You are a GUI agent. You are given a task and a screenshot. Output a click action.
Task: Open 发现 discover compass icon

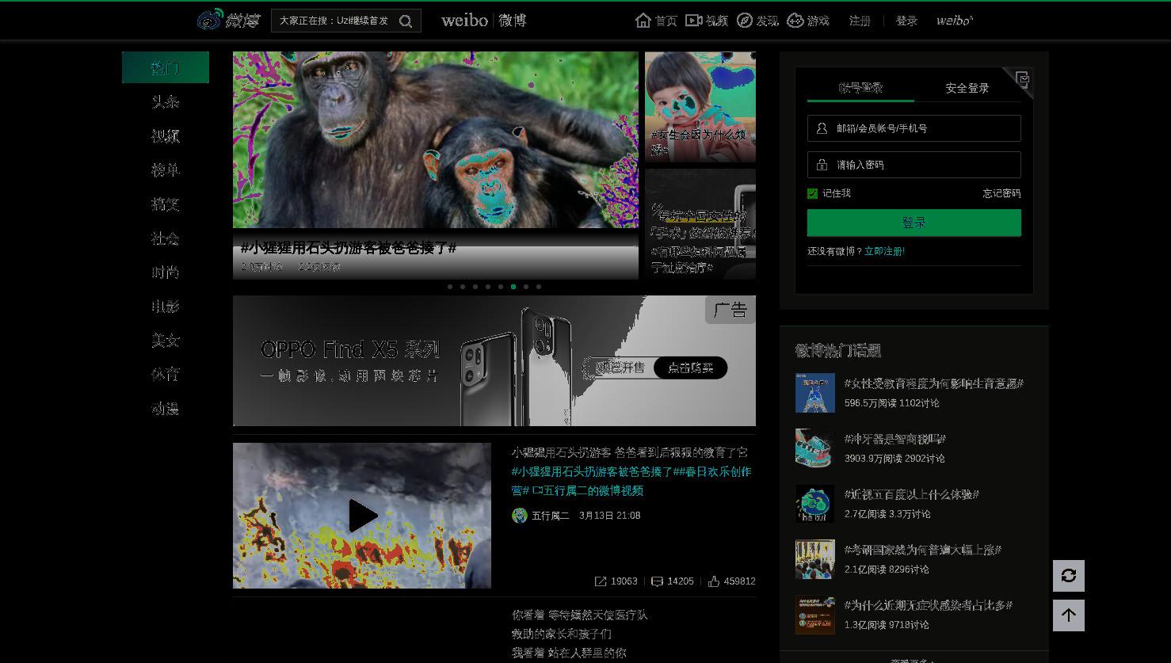click(x=745, y=21)
